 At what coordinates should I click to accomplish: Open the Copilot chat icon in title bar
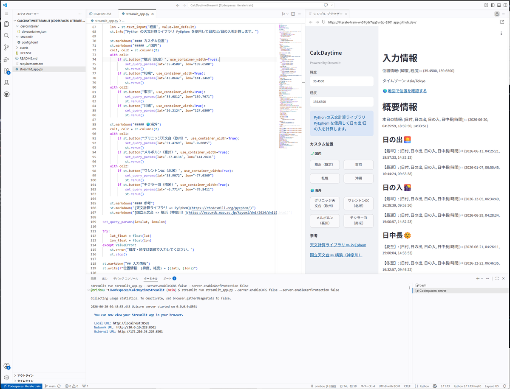(326, 5)
